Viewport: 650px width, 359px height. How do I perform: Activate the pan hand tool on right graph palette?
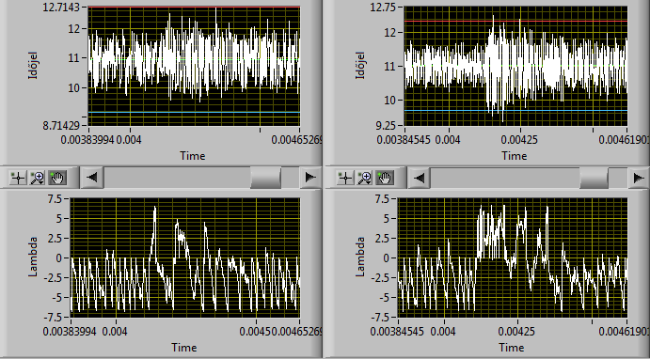coord(385,178)
